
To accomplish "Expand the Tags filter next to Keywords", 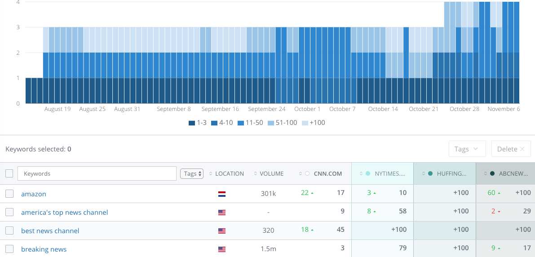I will (x=192, y=174).
